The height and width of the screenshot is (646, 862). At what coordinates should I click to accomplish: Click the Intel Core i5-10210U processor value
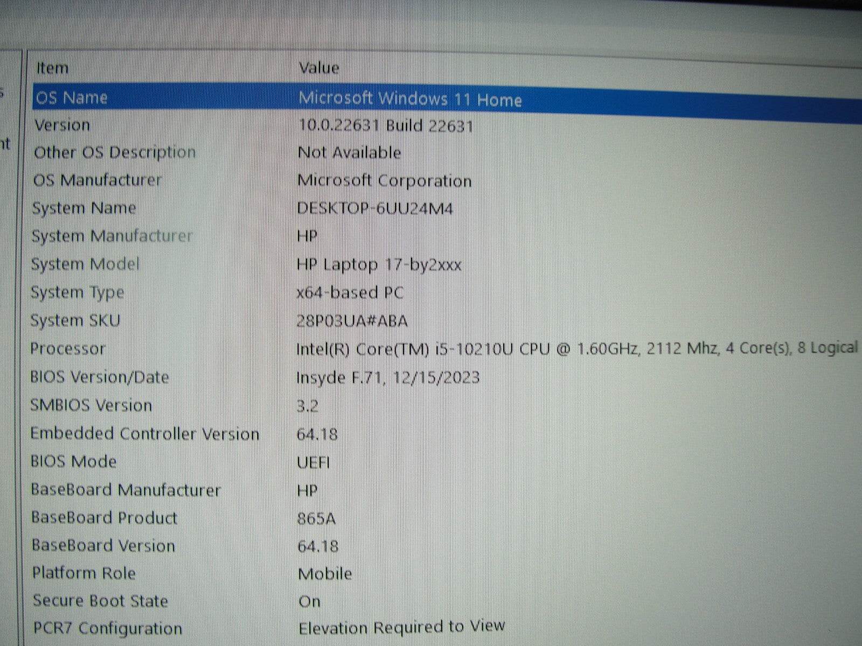pyautogui.click(x=576, y=349)
